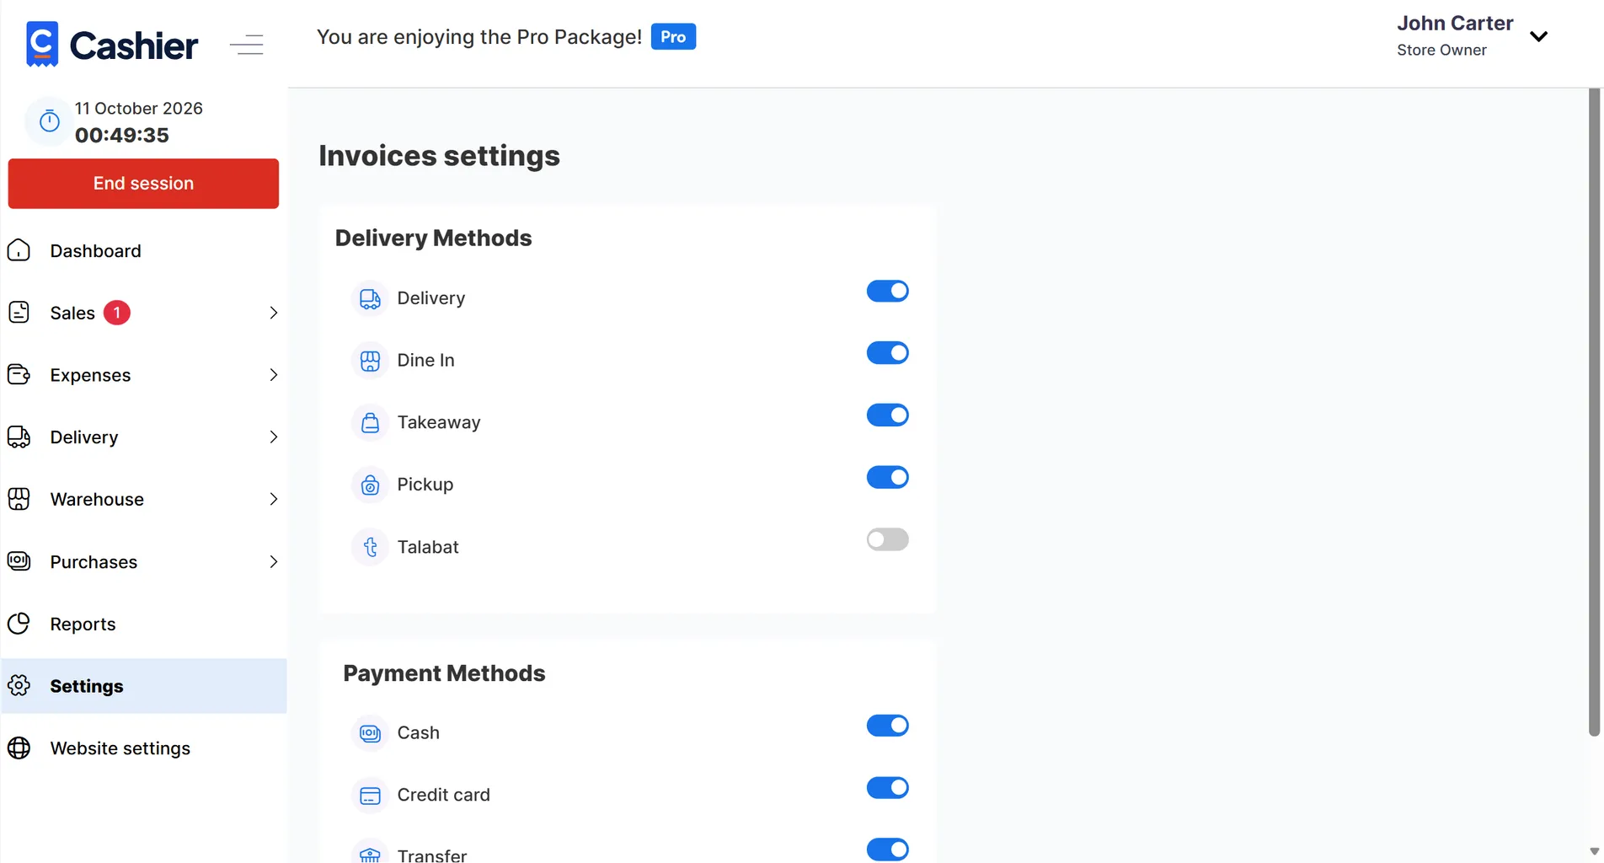Click the John Carter user name
Screen dimensions: 1604x863
(x=1455, y=24)
